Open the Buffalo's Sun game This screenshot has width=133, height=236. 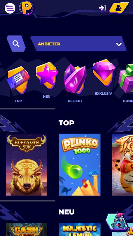coord(27,165)
